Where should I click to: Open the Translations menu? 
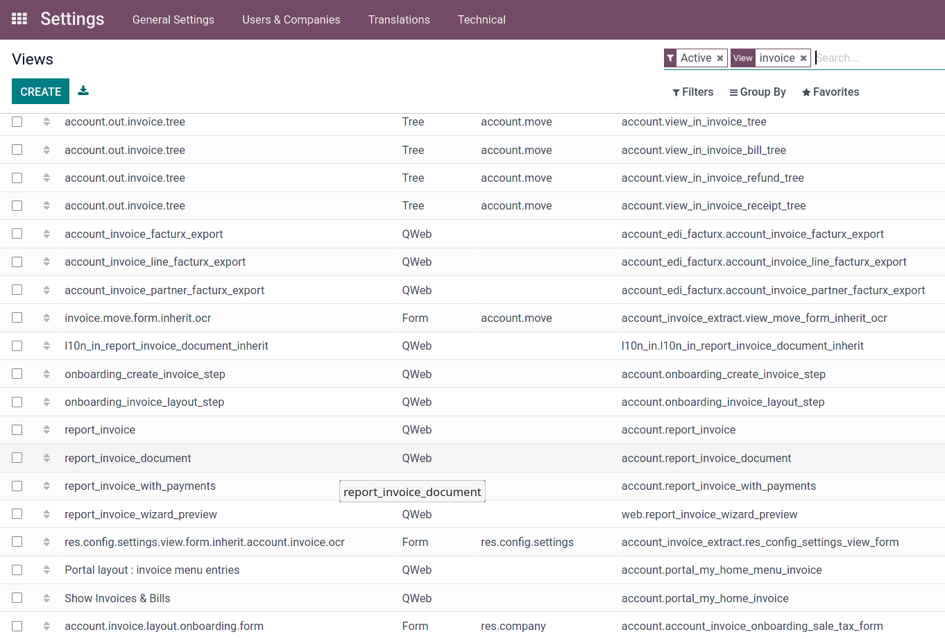tap(399, 19)
